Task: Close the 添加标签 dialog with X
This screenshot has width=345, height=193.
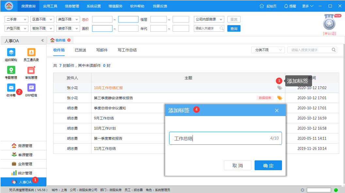Action: tap(277, 110)
